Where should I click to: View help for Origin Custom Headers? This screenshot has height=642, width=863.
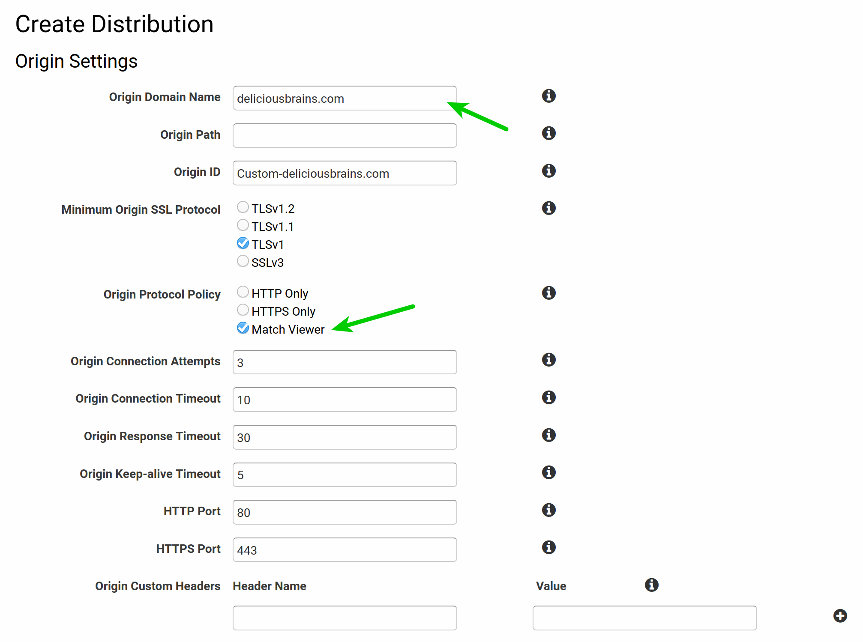point(651,585)
